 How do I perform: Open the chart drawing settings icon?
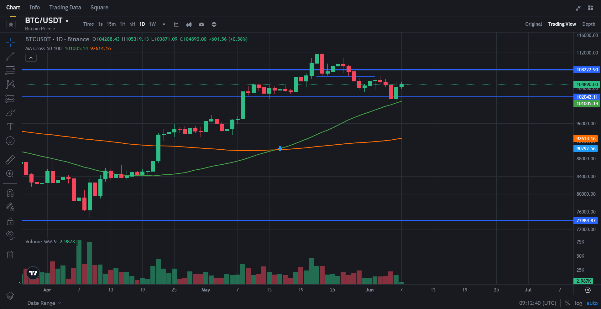pos(176,24)
